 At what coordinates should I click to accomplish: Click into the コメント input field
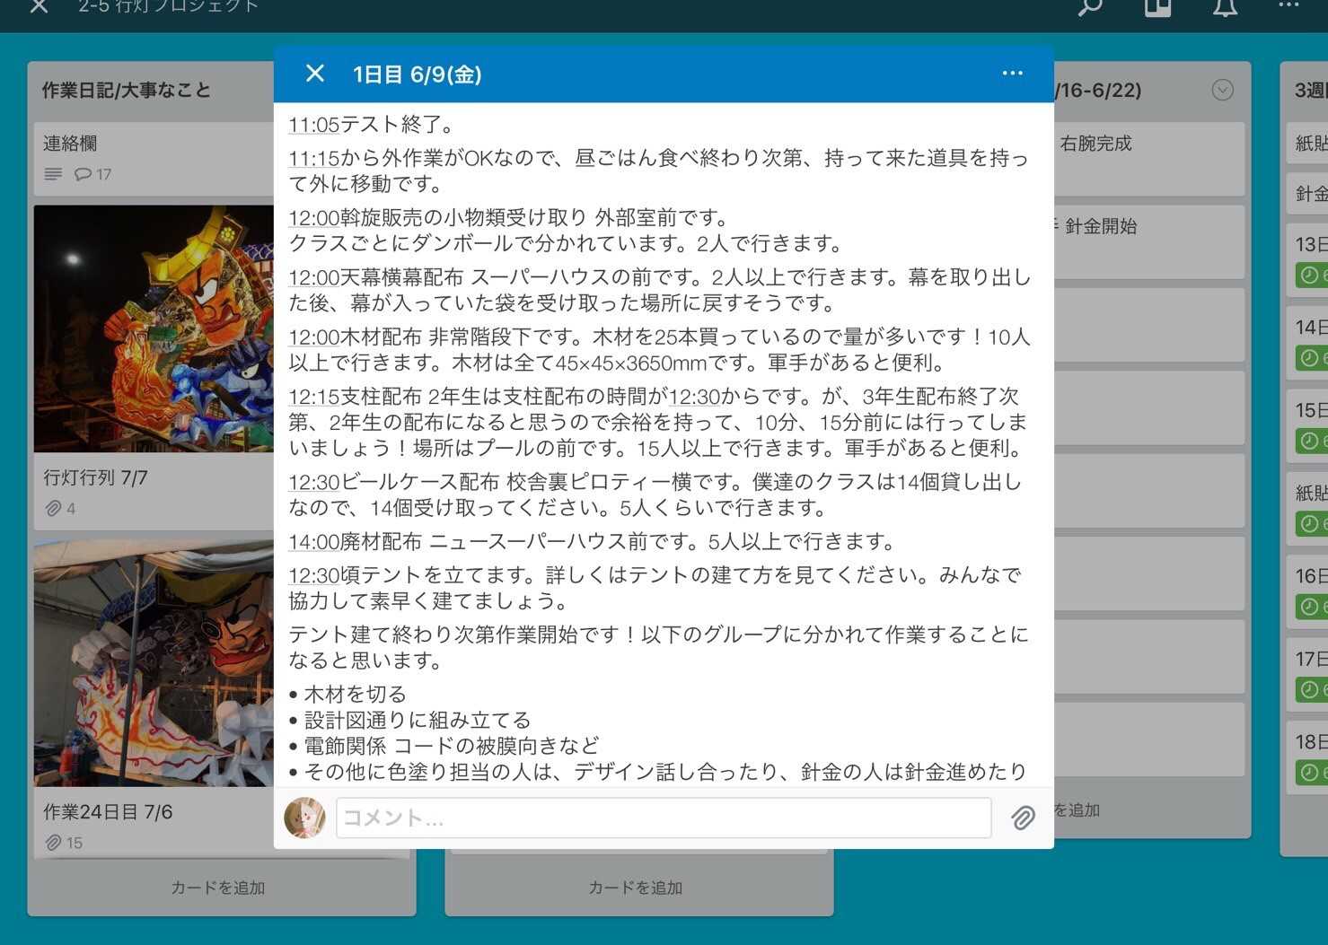(x=663, y=818)
